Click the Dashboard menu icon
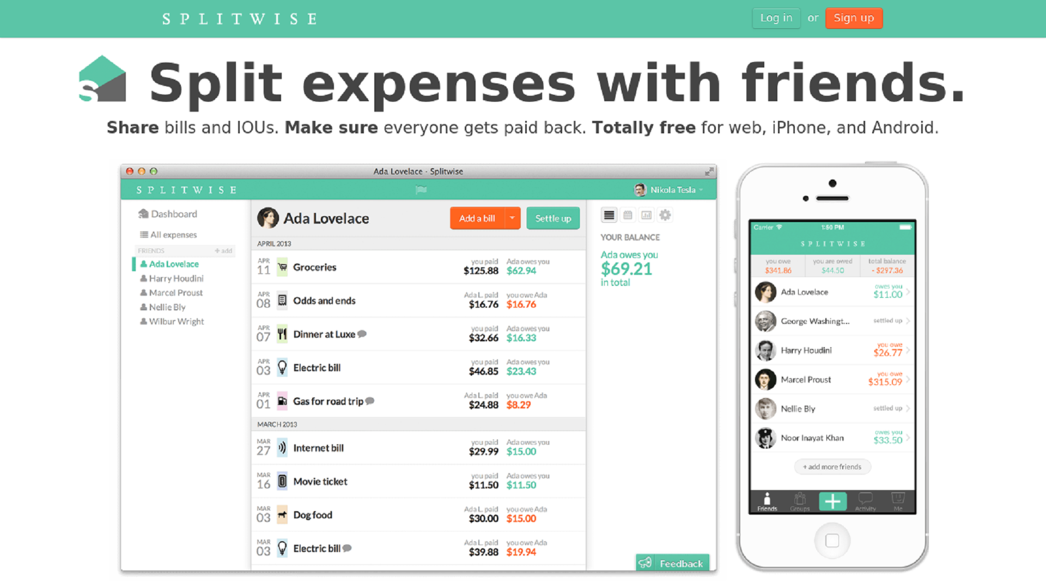 point(143,213)
